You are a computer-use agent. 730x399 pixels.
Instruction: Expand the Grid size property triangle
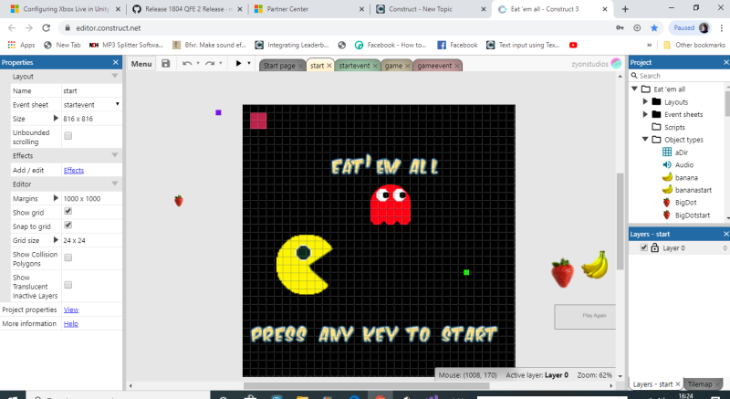56,240
